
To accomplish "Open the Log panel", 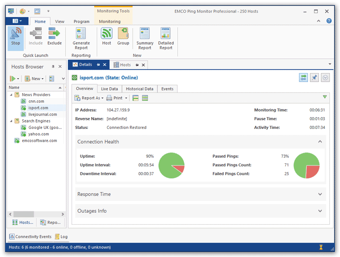I will pos(61,236).
